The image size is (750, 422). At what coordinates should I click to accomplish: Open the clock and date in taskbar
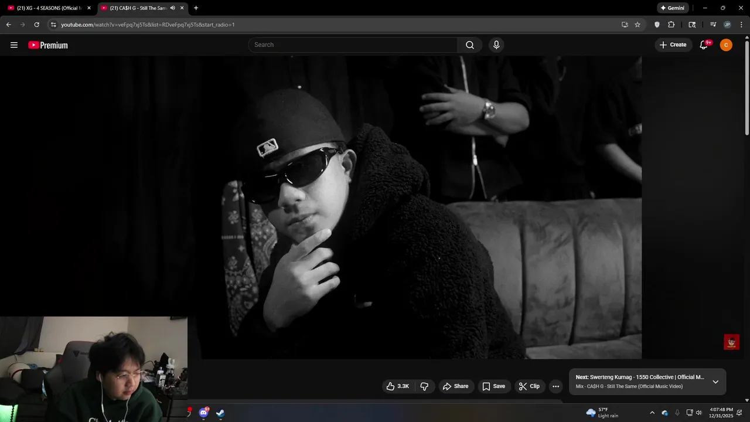pyautogui.click(x=721, y=413)
